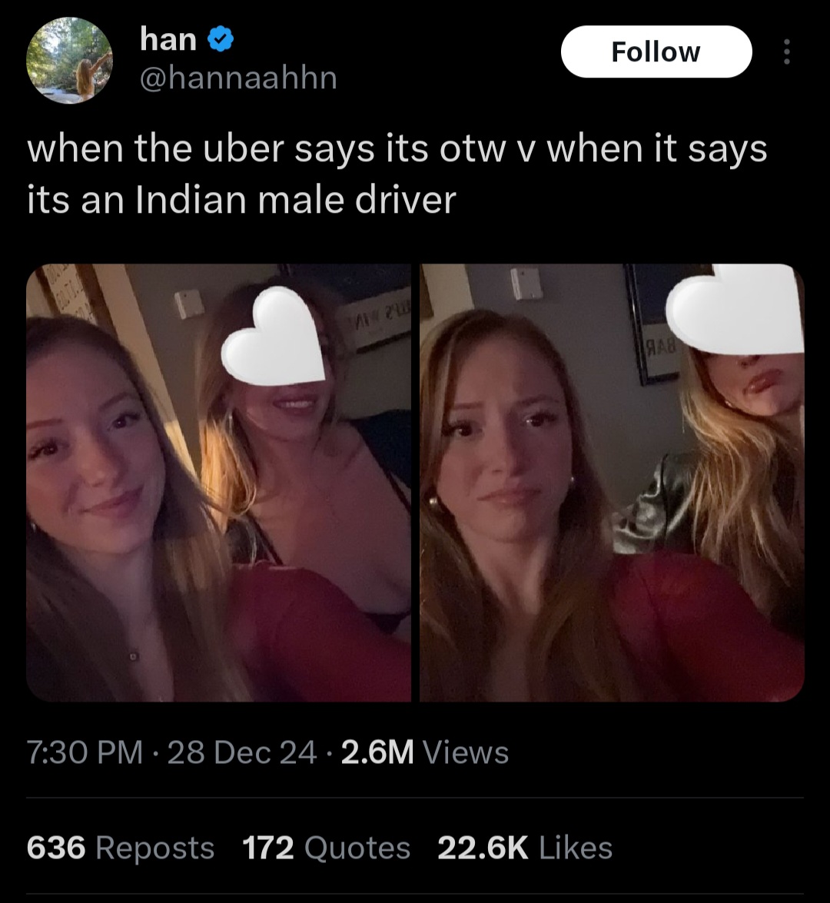Show the 22.6K Likes list
This screenshot has height=903, width=830.
tap(525, 848)
